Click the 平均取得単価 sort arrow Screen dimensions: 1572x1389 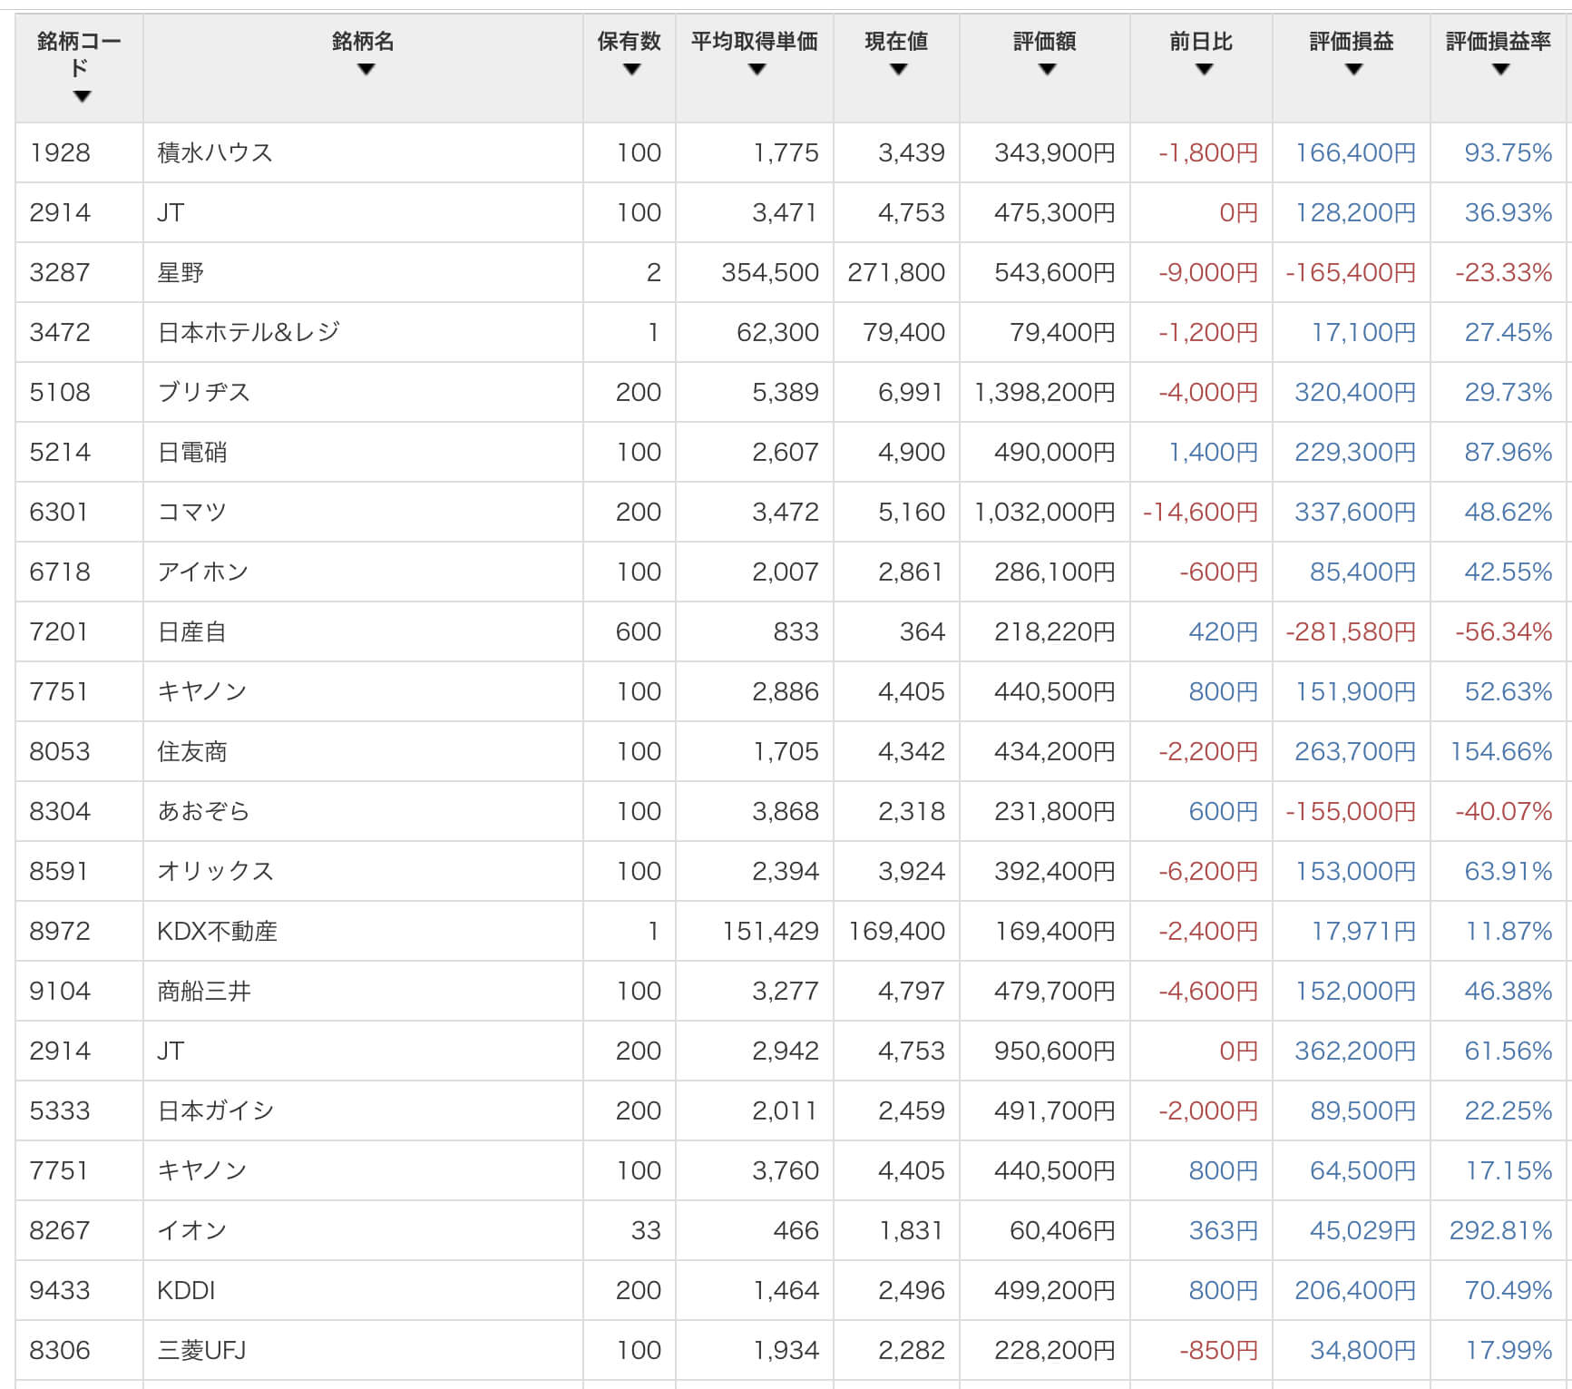click(x=757, y=70)
